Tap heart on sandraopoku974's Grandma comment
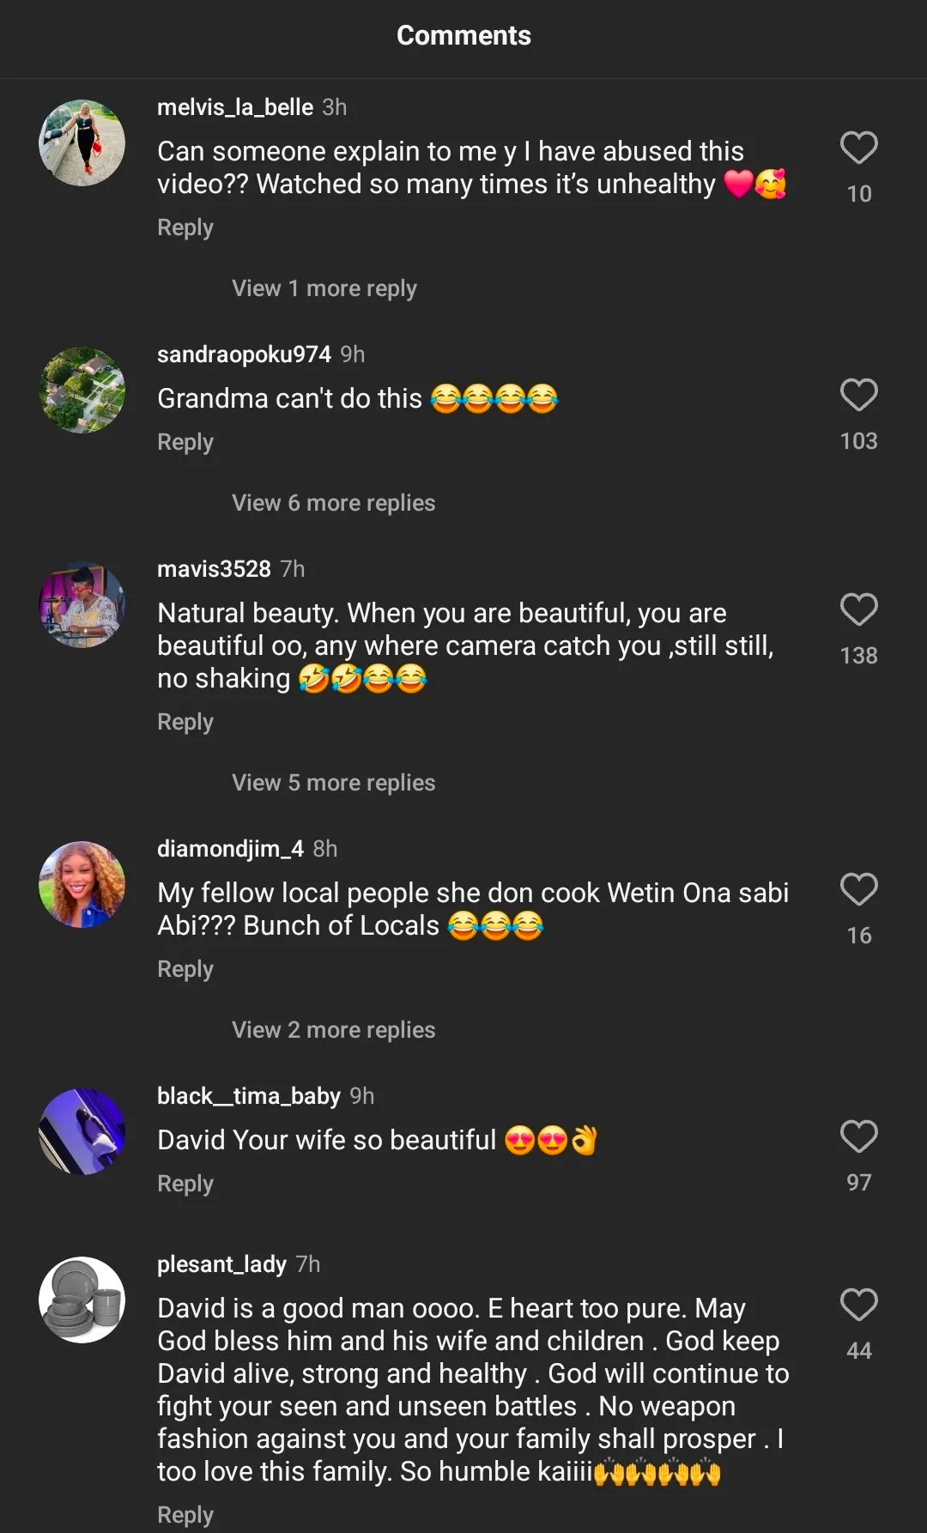This screenshot has height=1533, width=927. tap(858, 396)
